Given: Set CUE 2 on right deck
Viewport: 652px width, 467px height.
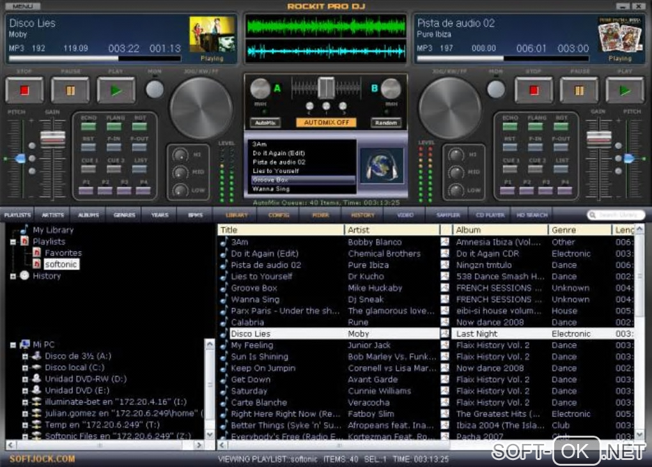Looking at the screenshot, I should coord(536,169).
